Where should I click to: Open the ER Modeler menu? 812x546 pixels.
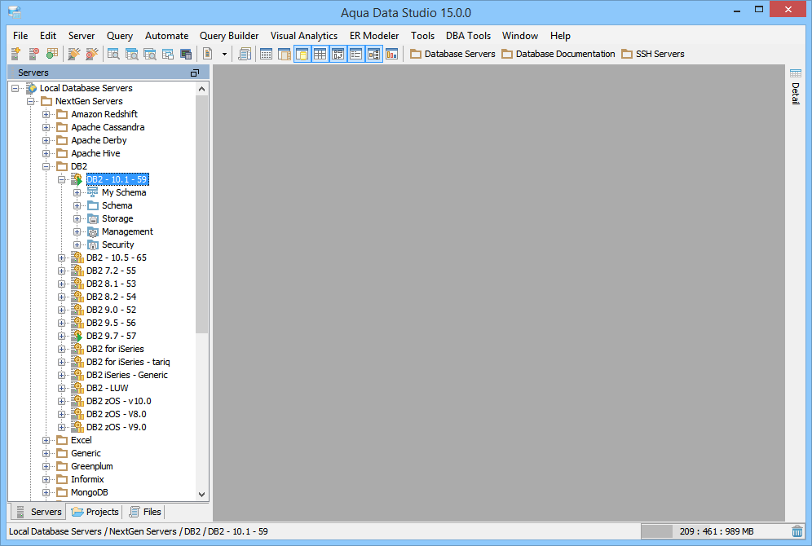pyautogui.click(x=374, y=36)
